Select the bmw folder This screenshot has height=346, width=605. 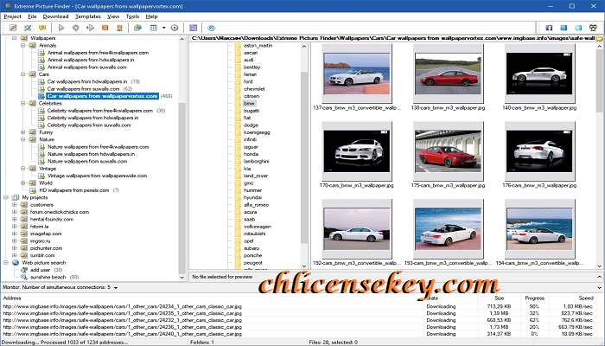pos(249,104)
